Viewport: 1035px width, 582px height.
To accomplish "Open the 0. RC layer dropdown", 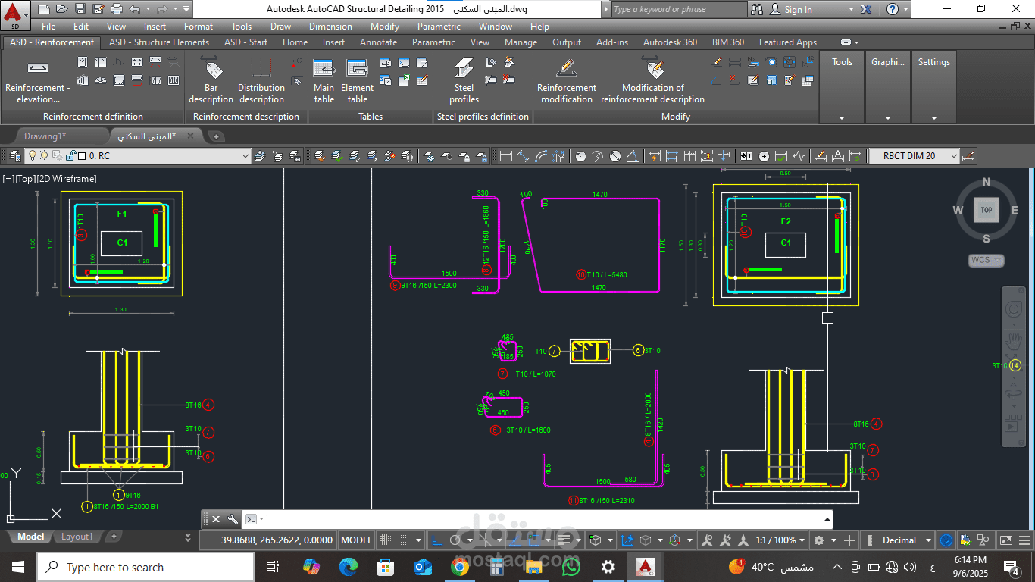I will (245, 156).
